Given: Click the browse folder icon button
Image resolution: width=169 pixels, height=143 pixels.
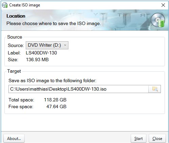Looking at the screenshot, I should coord(154,89).
